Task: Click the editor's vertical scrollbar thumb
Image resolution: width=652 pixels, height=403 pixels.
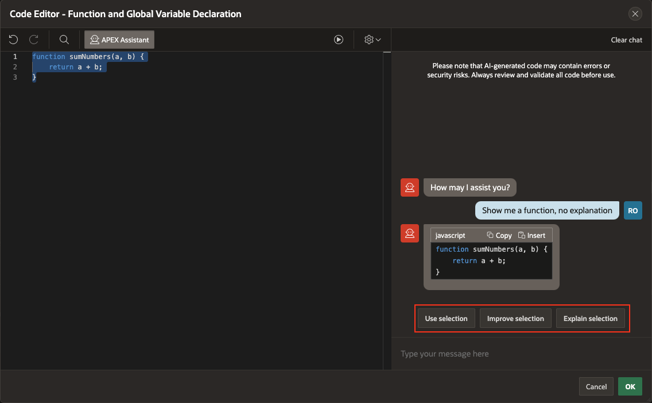Action: tap(387, 52)
